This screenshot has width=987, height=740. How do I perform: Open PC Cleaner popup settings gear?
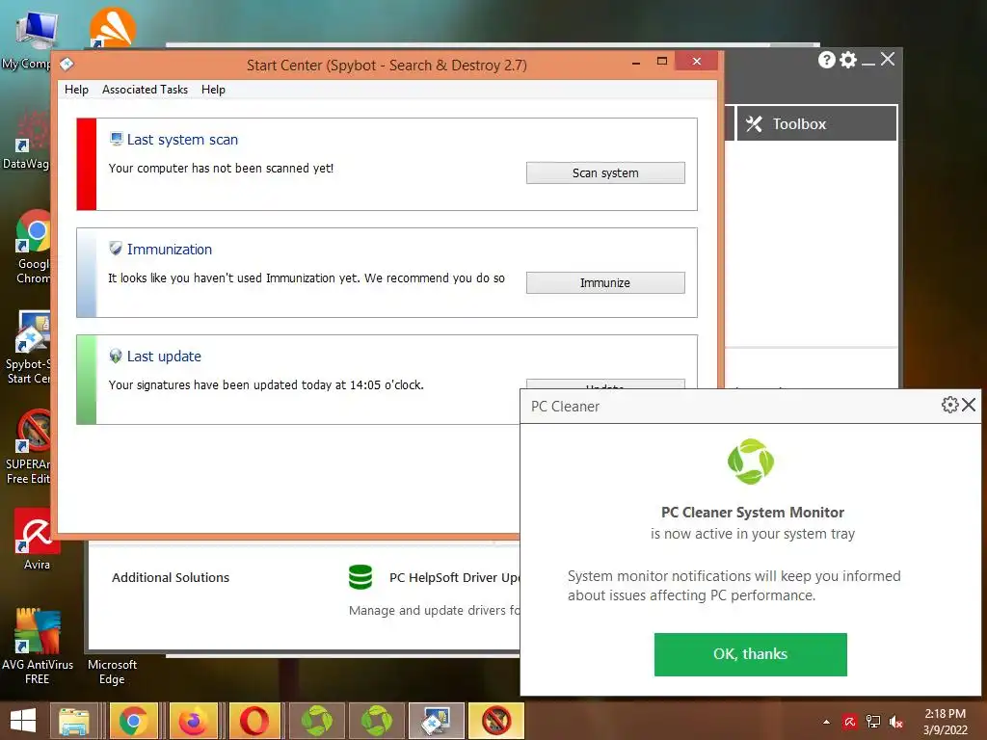tap(949, 405)
